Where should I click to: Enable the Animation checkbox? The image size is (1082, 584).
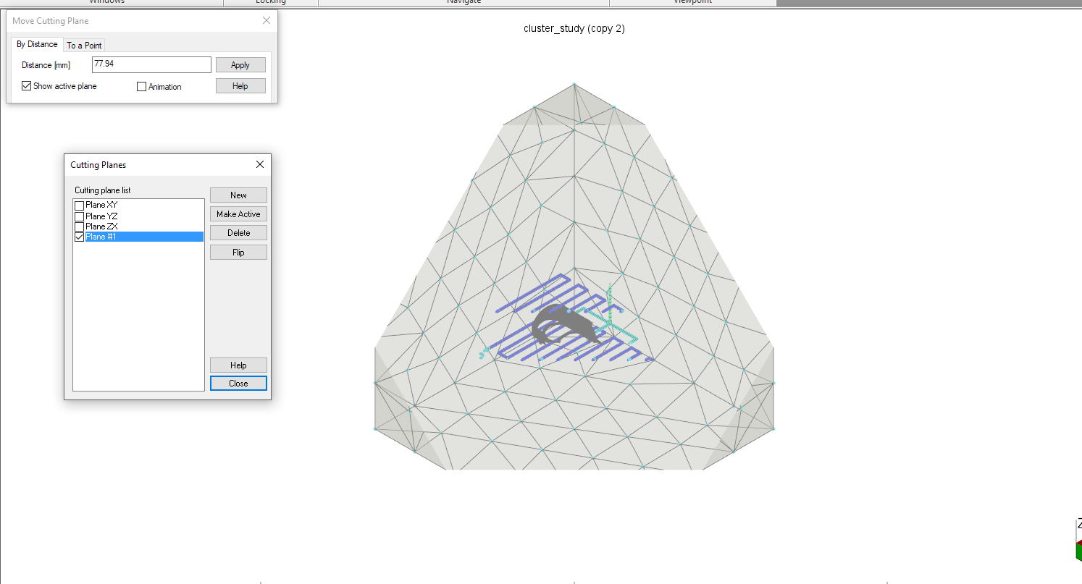tap(142, 87)
